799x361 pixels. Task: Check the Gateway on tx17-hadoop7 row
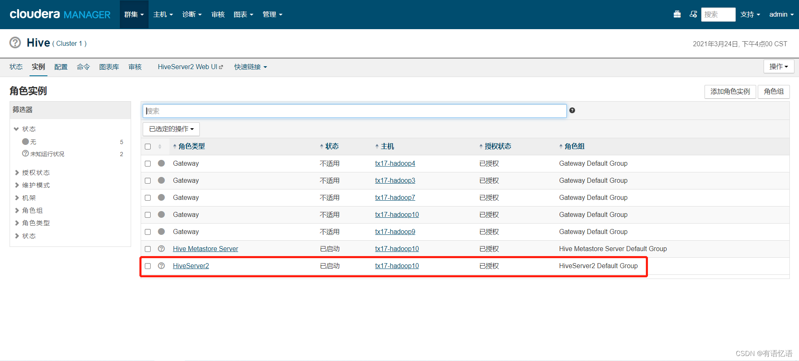[x=148, y=198]
